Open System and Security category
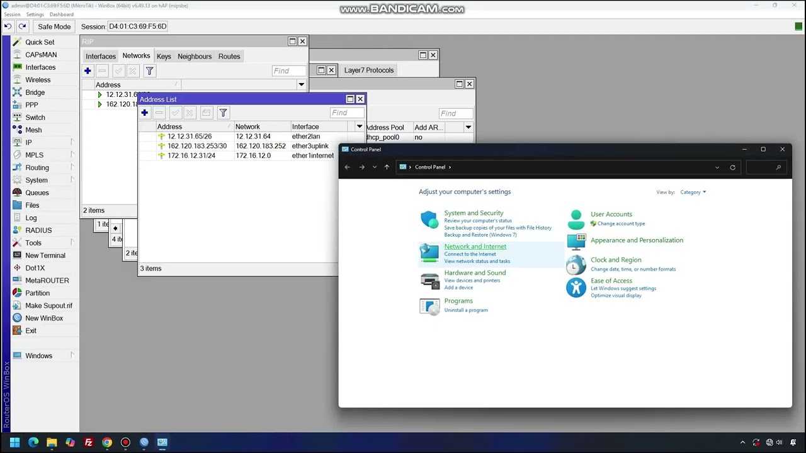The height and width of the screenshot is (453, 806). pyautogui.click(x=474, y=213)
